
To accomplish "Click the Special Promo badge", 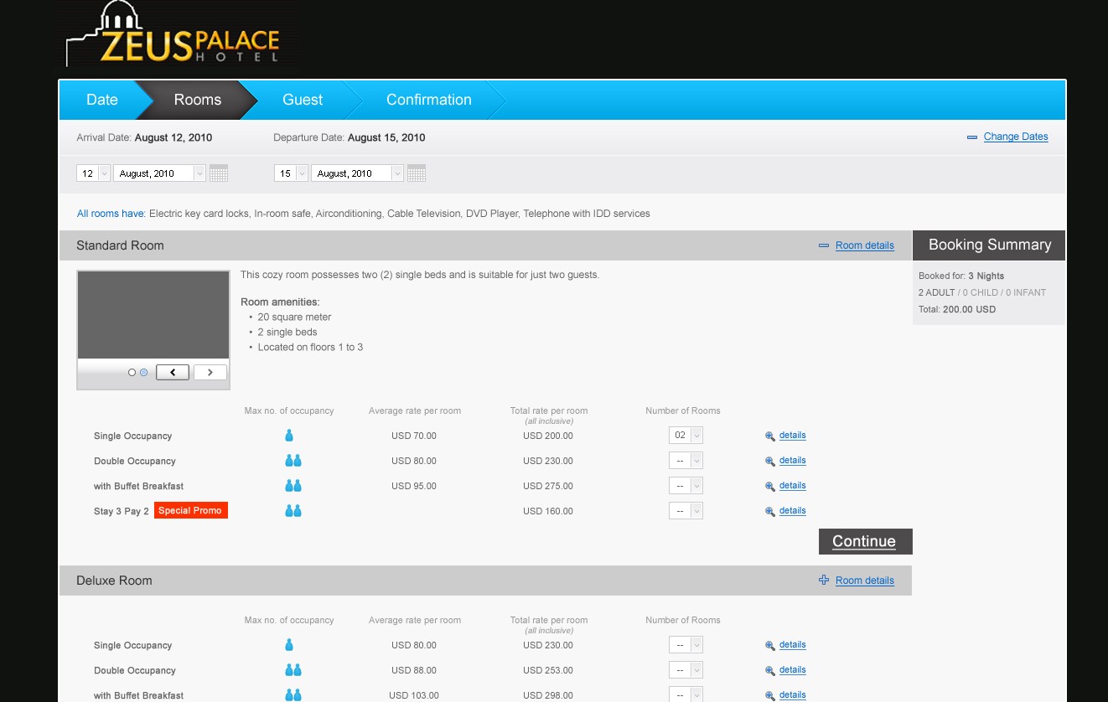I will coord(191,511).
